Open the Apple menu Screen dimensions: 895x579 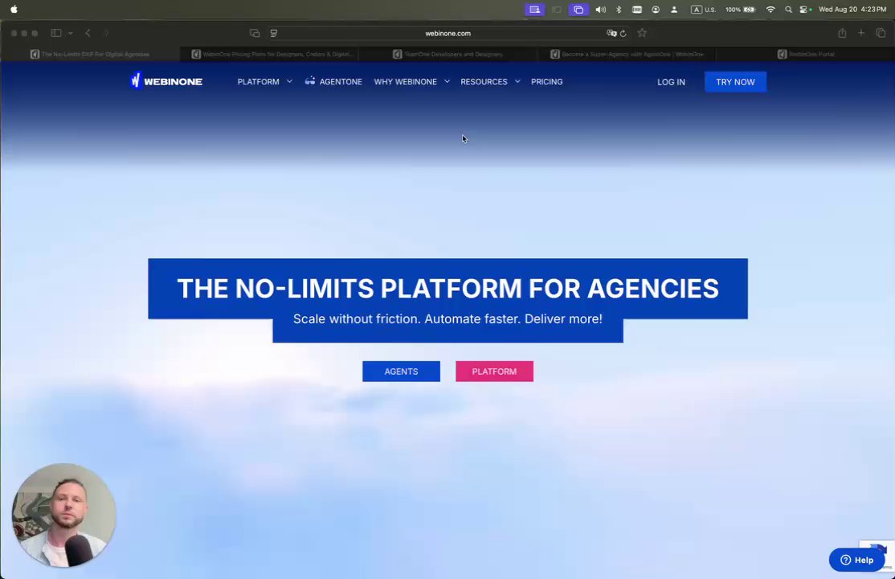pos(14,9)
